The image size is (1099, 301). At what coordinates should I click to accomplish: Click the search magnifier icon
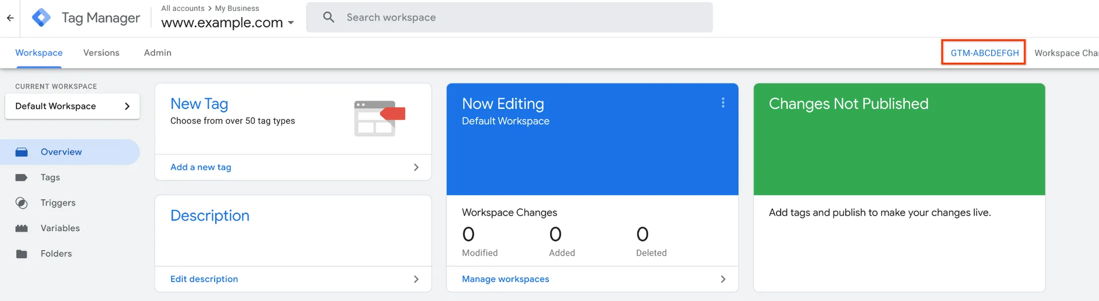[x=328, y=17]
